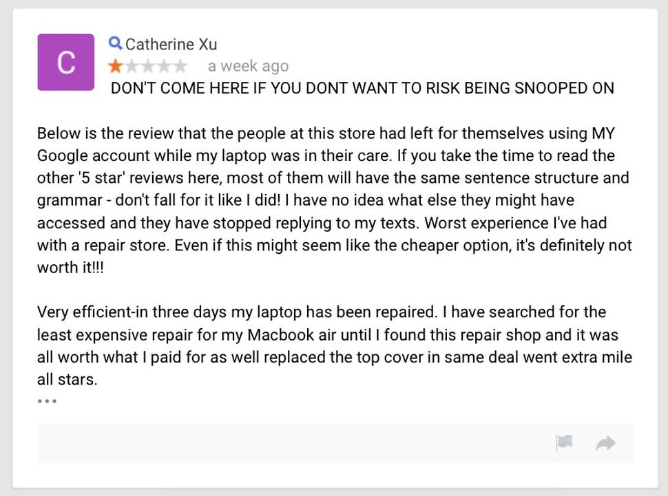Click the second grey rating star
The width and height of the screenshot is (668, 496).
[x=132, y=66]
